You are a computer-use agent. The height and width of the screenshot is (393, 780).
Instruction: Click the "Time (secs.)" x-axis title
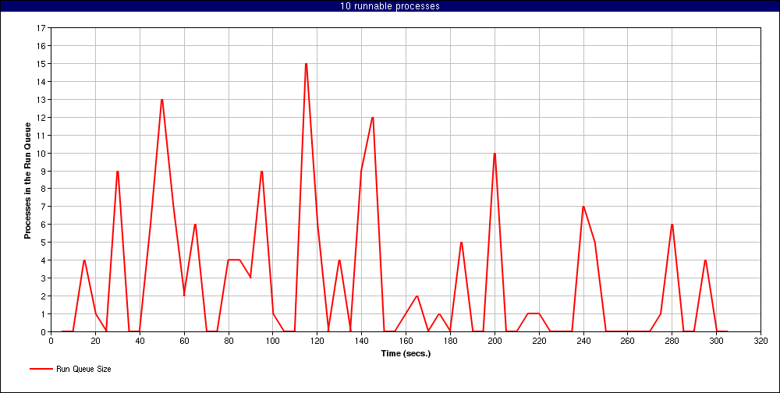coord(406,354)
